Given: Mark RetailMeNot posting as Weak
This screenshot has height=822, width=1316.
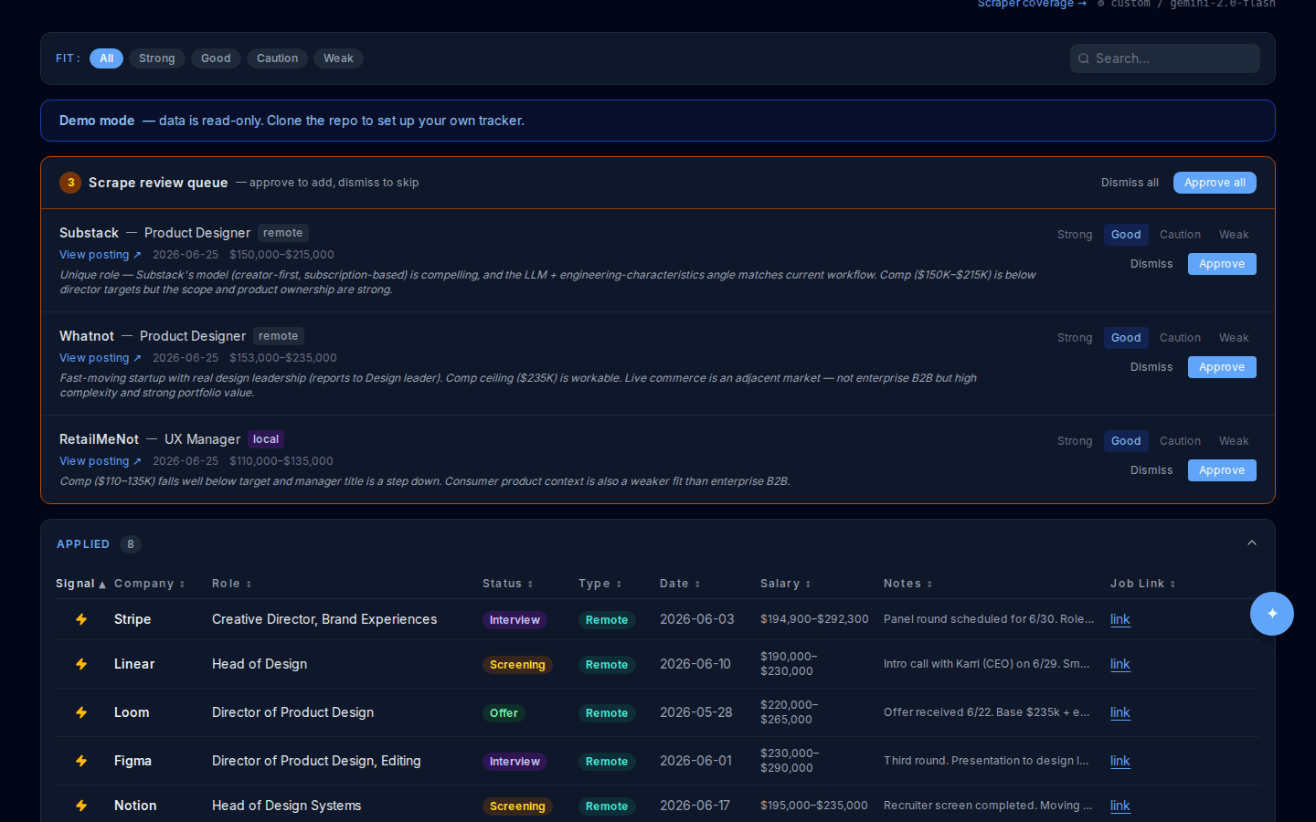Looking at the screenshot, I should pyautogui.click(x=1234, y=441).
